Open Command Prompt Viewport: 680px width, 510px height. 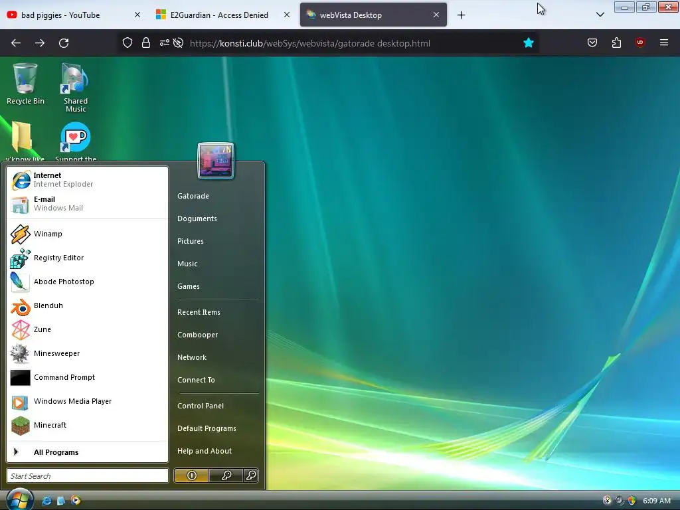(x=87, y=377)
